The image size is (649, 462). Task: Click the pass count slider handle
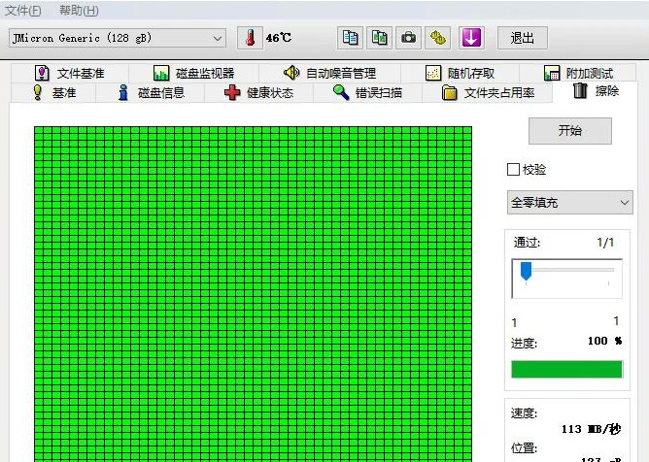click(526, 271)
